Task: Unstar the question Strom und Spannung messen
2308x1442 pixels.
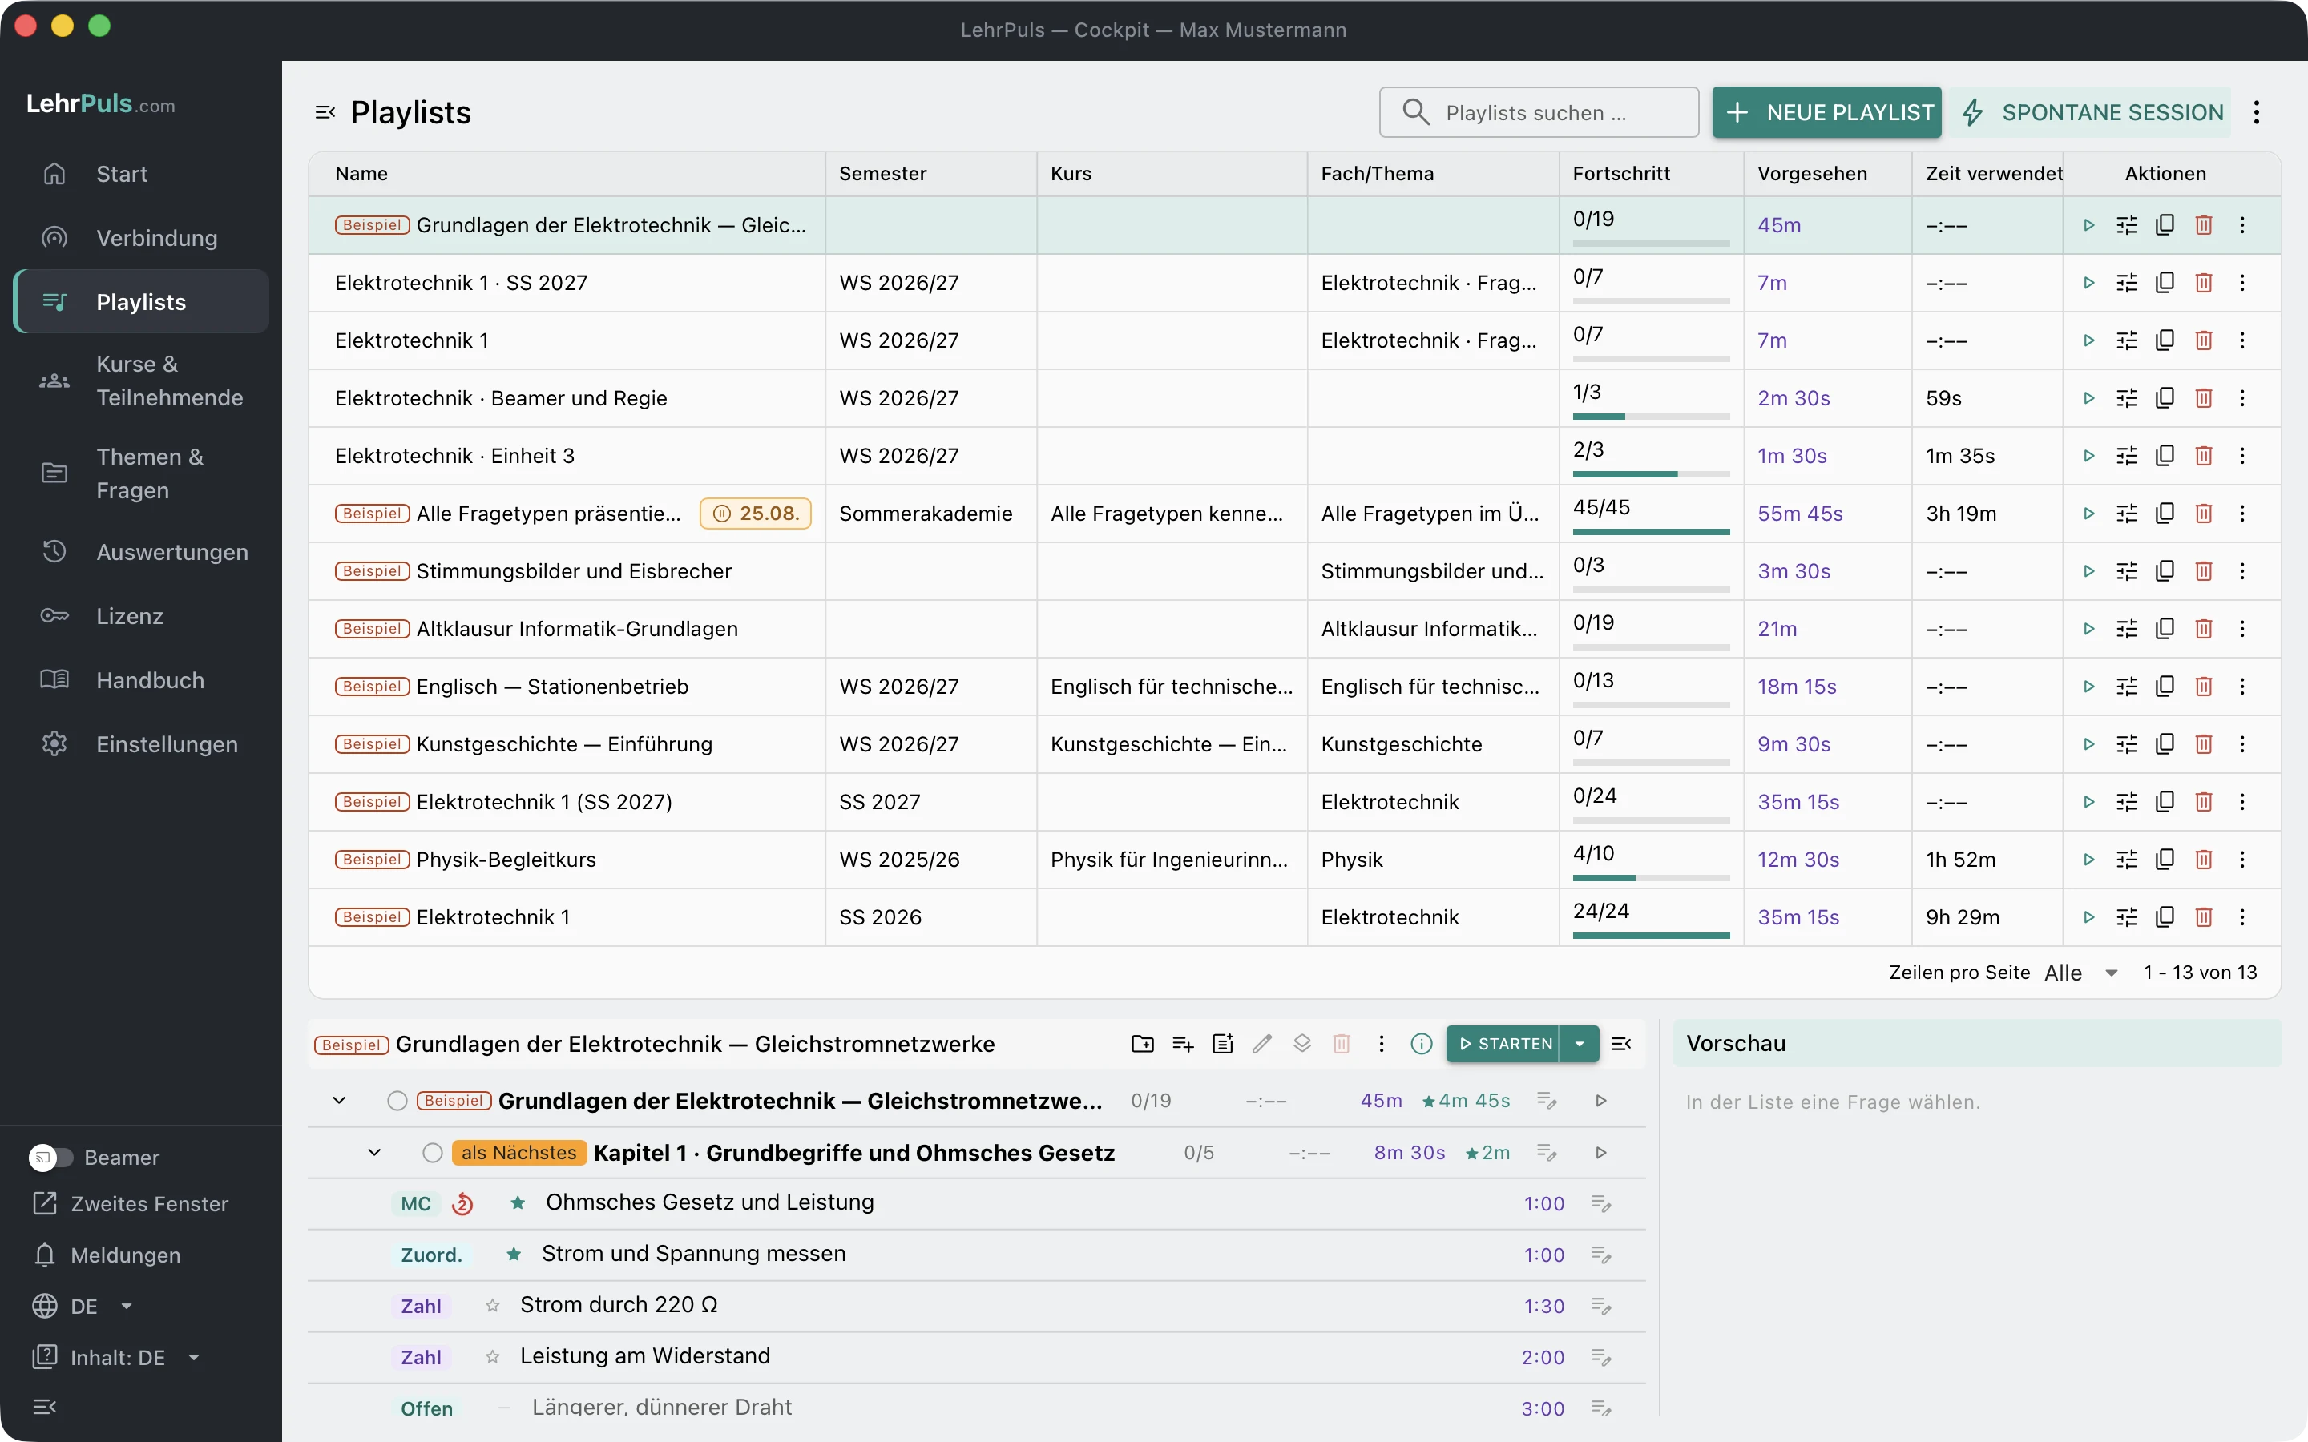Action: pyautogui.click(x=513, y=1254)
